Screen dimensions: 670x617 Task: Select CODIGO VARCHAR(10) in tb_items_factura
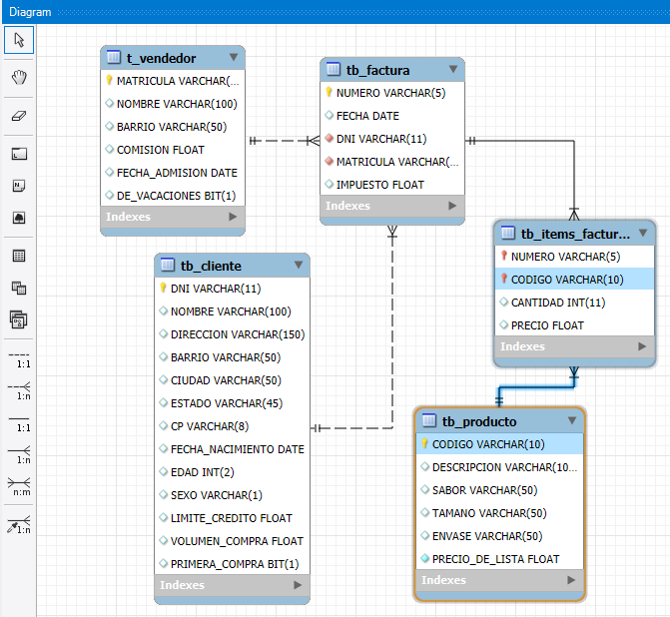click(574, 280)
